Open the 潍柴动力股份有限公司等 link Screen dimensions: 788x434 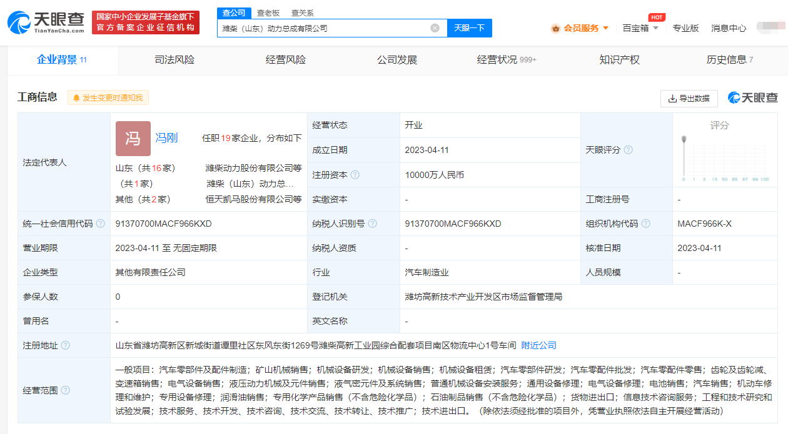[x=254, y=168]
